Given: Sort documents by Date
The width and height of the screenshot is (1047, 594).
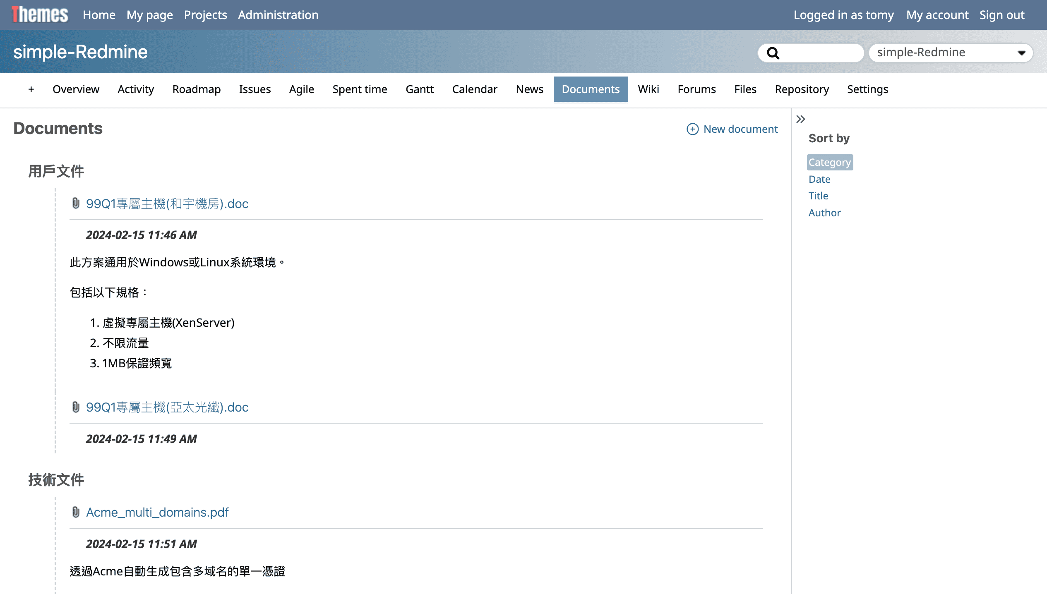Looking at the screenshot, I should click(819, 179).
